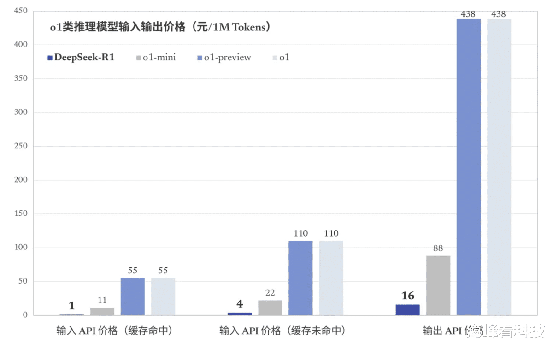Click the 50 y-axis value

pyautogui.click(x=23, y=281)
